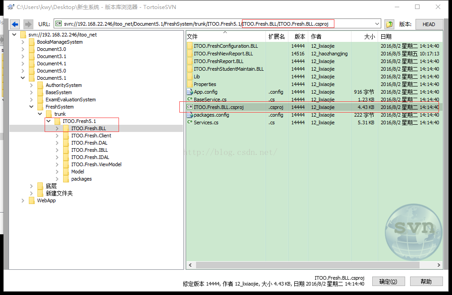Click folder icon of ITOO.FreshStudentMaintain.BLL
Viewport: 452px width, 295px height.
190,69
